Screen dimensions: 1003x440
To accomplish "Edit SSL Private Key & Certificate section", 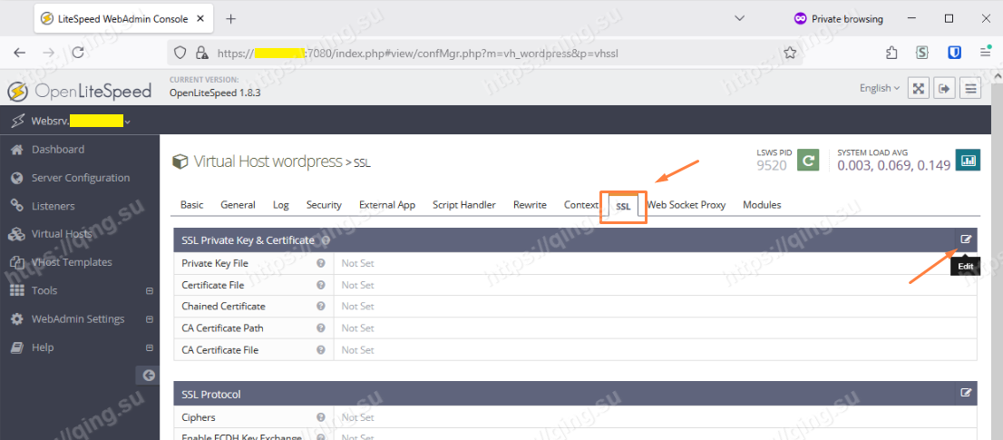I will 966,240.
